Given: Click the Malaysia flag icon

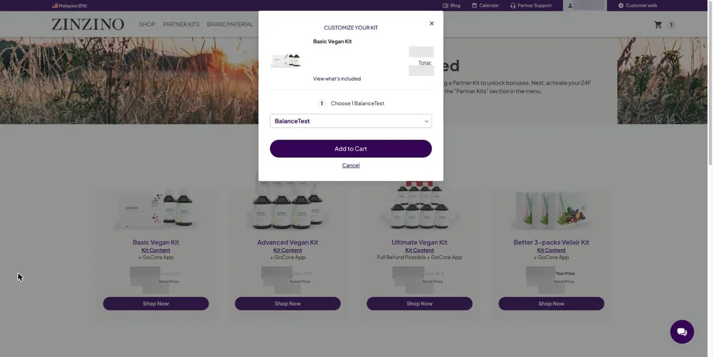Looking at the screenshot, I should (x=55, y=5).
